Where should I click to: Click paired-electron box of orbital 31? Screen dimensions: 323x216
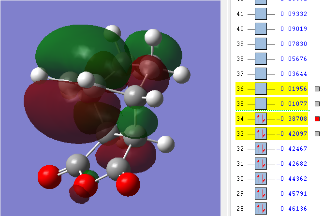[x=261, y=164]
